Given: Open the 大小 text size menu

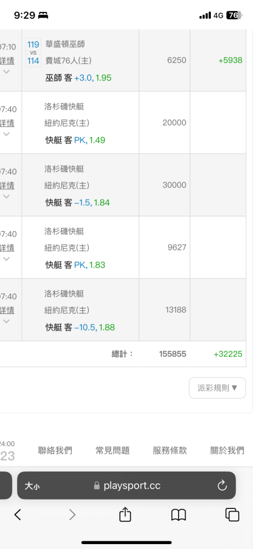Looking at the screenshot, I should pyautogui.click(x=32, y=486).
